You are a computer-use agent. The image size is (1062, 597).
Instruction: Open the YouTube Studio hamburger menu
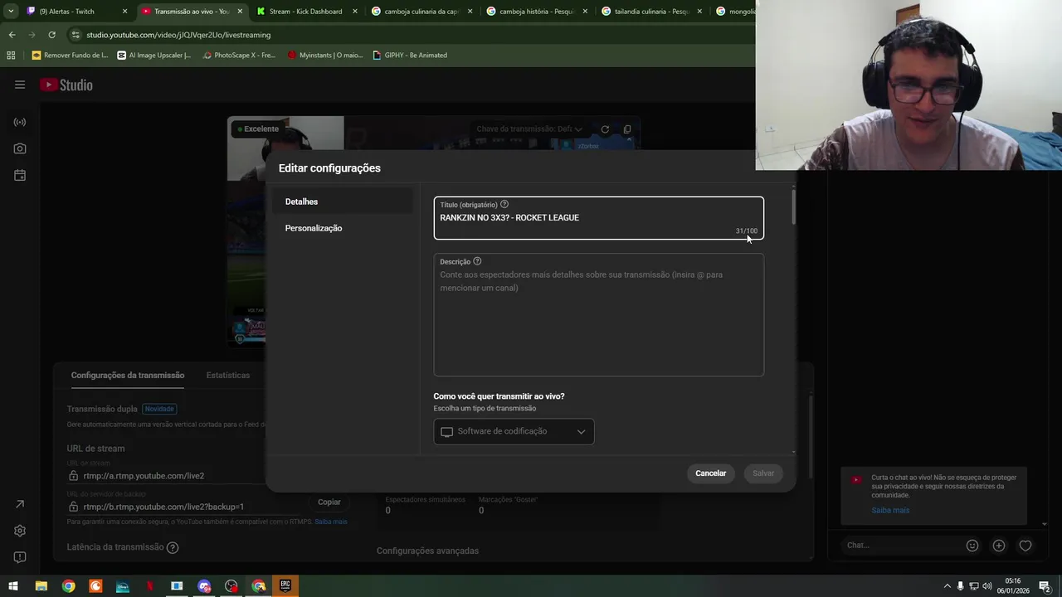coord(20,85)
